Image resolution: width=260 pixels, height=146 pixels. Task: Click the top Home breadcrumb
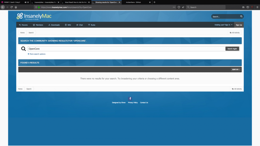coord(22,33)
